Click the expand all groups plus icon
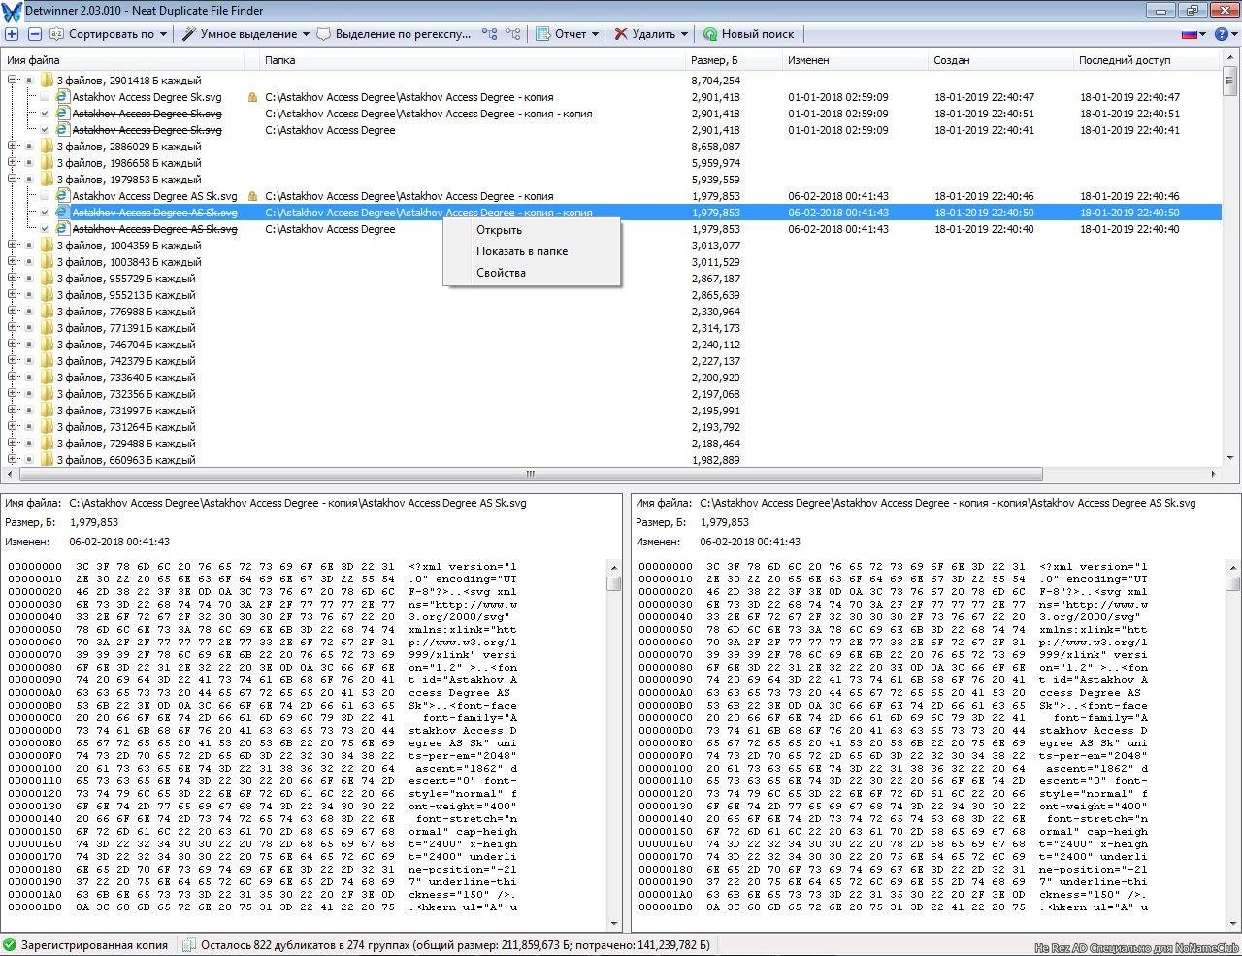The image size is (1242, 956). click(x=12, y=34)
